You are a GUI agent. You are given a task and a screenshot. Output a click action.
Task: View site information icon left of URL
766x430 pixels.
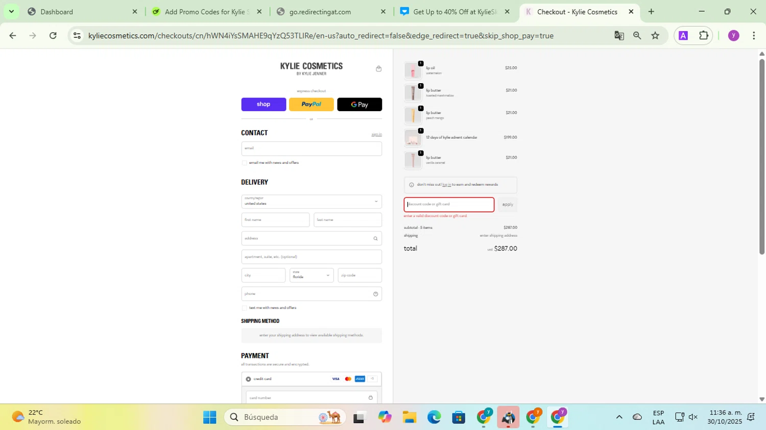point(77,36)
